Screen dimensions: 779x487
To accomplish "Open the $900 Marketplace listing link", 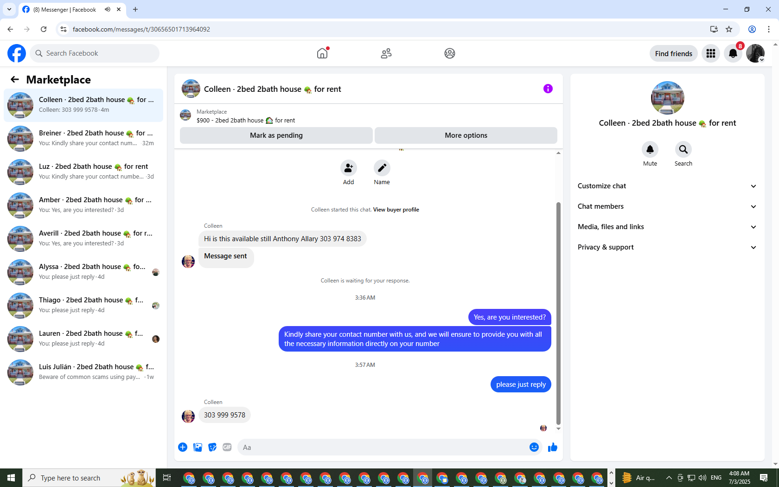I will (246, 120).
